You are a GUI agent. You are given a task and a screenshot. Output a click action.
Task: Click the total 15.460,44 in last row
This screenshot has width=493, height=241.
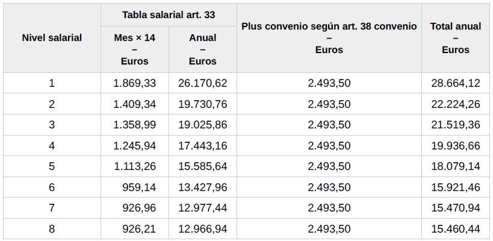point(455,229)
